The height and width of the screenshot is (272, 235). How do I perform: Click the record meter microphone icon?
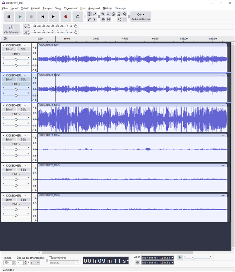click(x=26, y=26)
